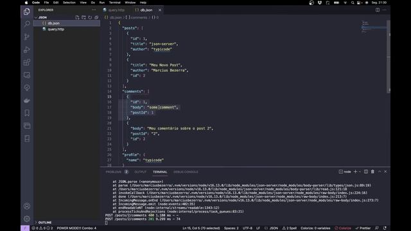Click the remote window status bar icon
Viewport: 411px width, 231px height.
(x=25, y=228)
